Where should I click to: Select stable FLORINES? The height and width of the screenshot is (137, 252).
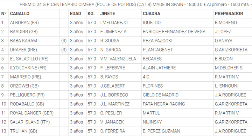[153, 86]
